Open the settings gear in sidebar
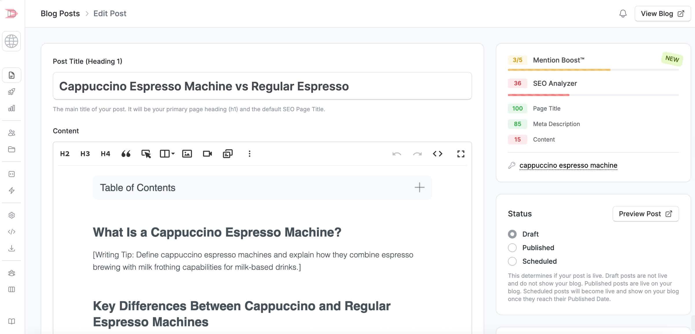 pyautogui.click(x=12, y=215)
